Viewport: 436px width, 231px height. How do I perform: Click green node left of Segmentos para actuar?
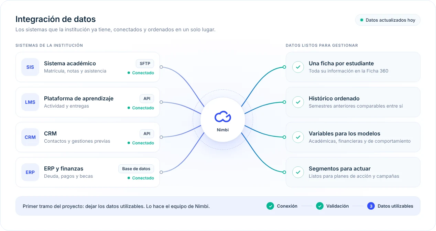(284, 172)
